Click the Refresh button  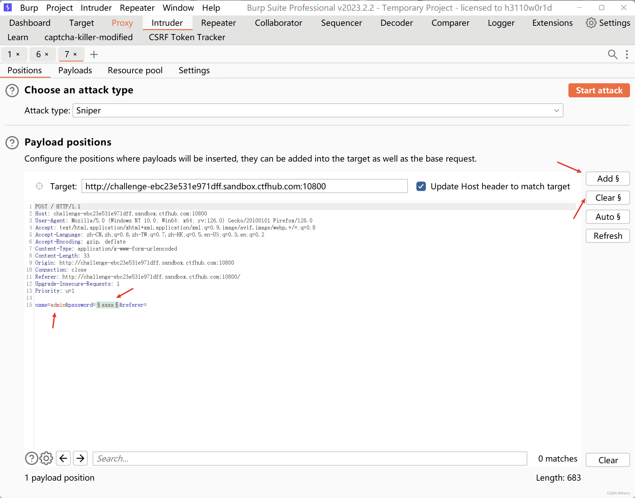608,236
